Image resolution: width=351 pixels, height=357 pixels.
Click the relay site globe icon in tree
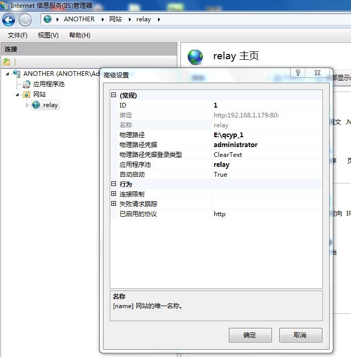36,105
